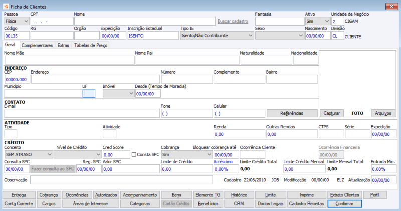The width and height of the screenshot is (401, 211).
Task: Click the Confirmar button
Action: (344, 204)
